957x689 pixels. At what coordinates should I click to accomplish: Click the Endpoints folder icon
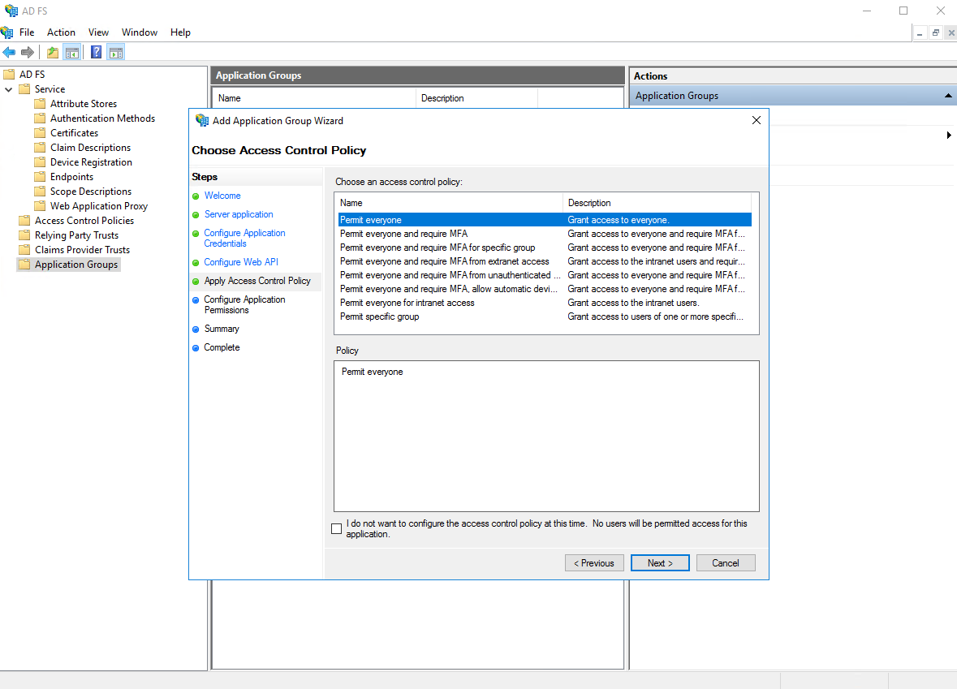point(41,176)
